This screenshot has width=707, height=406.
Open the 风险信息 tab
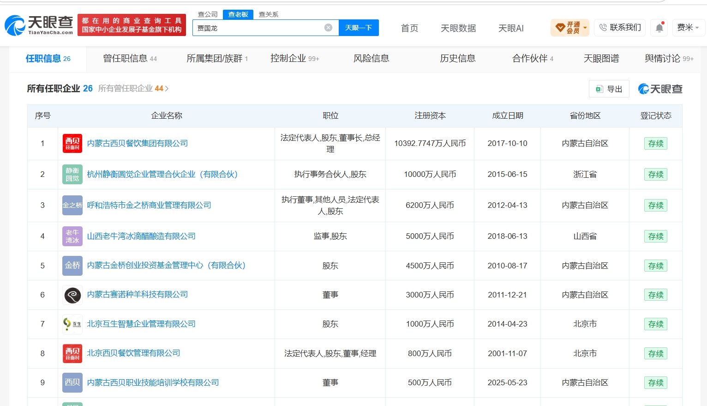(x=371, y=59)
